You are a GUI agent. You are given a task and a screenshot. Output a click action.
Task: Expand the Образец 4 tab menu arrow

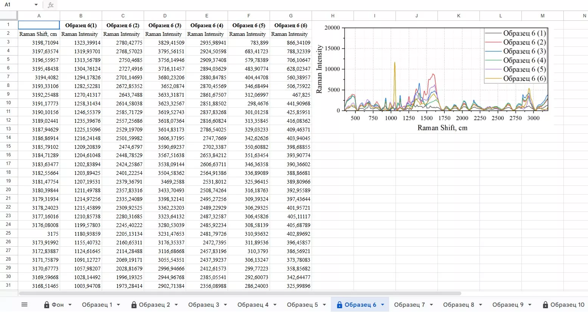click(275, 305)
